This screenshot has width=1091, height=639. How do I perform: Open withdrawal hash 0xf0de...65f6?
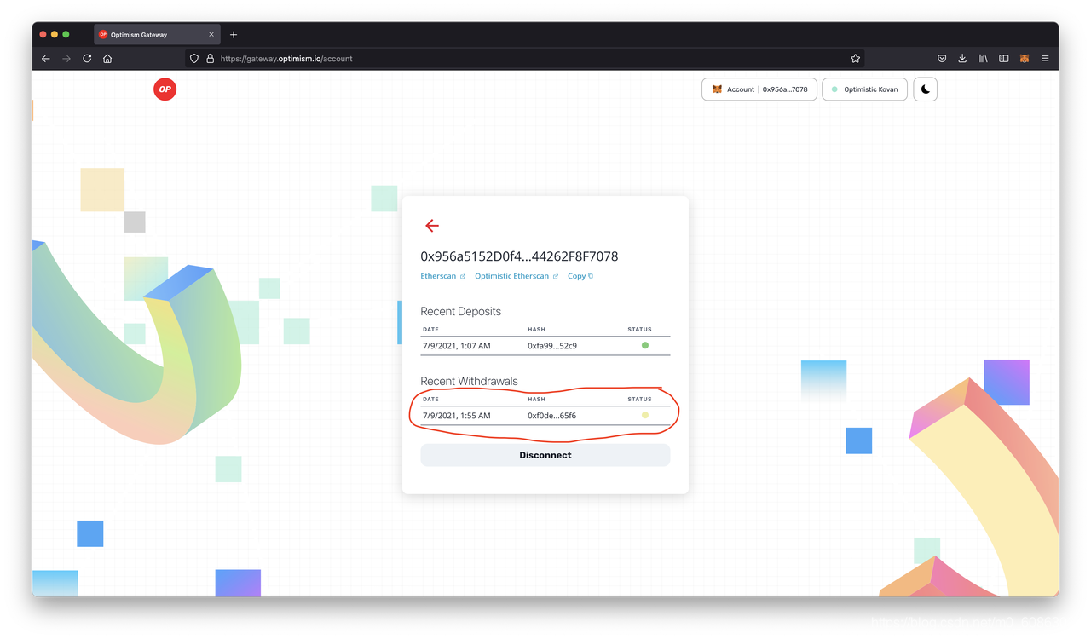coord(551,416)
